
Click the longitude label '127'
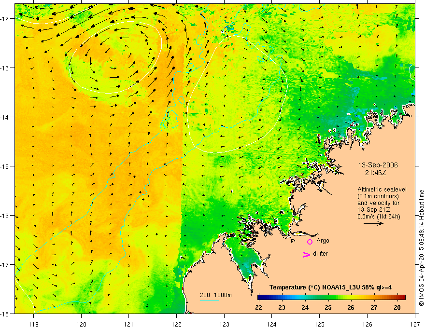click(415, 324)
